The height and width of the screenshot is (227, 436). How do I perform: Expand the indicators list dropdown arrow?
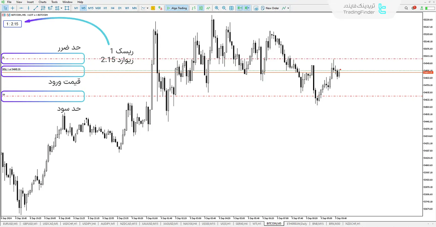288,8
